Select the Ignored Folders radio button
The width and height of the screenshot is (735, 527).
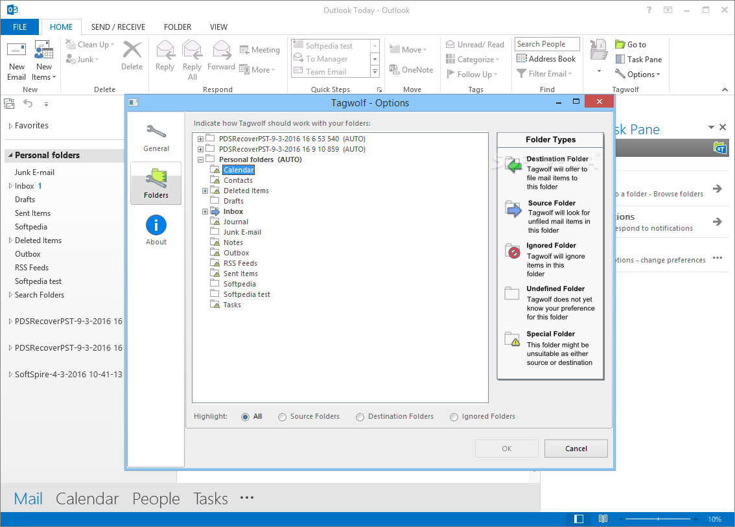[454, 417]
